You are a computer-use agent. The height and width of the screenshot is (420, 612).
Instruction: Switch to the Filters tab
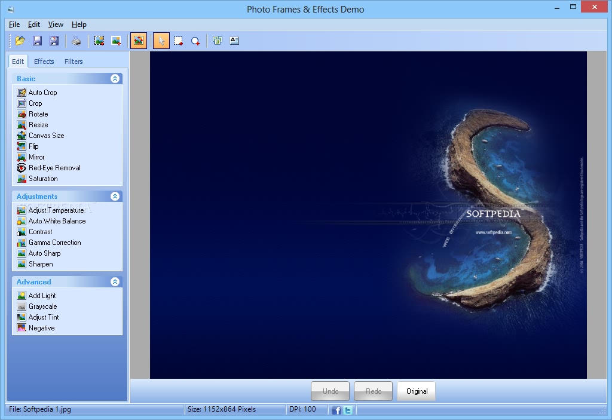click(74, 62)
